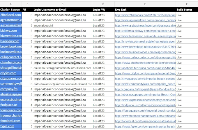198x130 pixels.
Task: Open the findplace.us citation link
Action: (9, 105)
